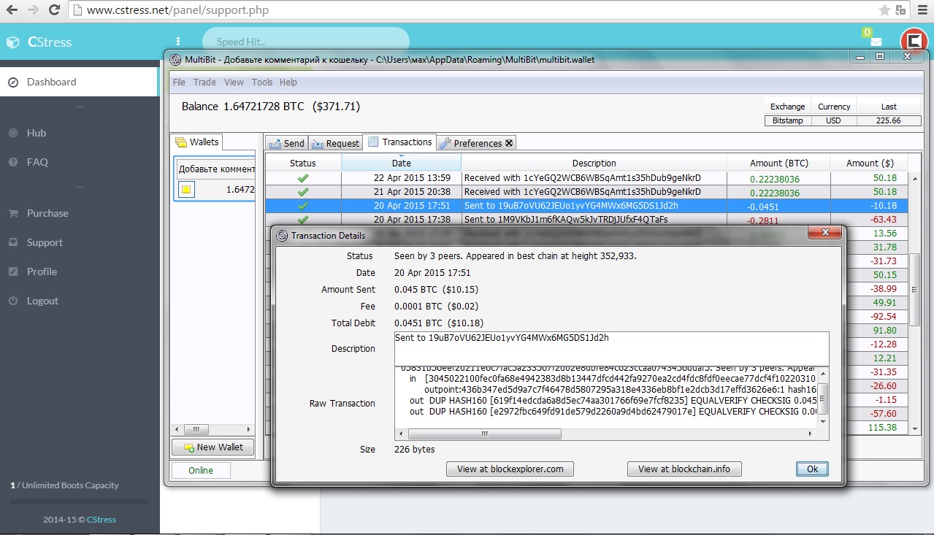Click the Logout power icon
Image resolution: width=934 pixels, height=535 pixels.
(12, 301)
